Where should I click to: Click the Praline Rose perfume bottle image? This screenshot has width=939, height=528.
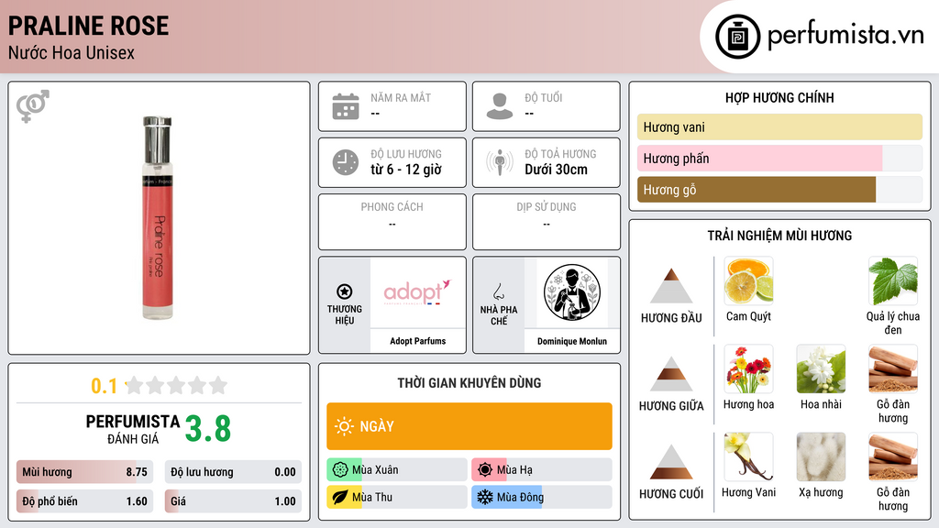[158, 218]
